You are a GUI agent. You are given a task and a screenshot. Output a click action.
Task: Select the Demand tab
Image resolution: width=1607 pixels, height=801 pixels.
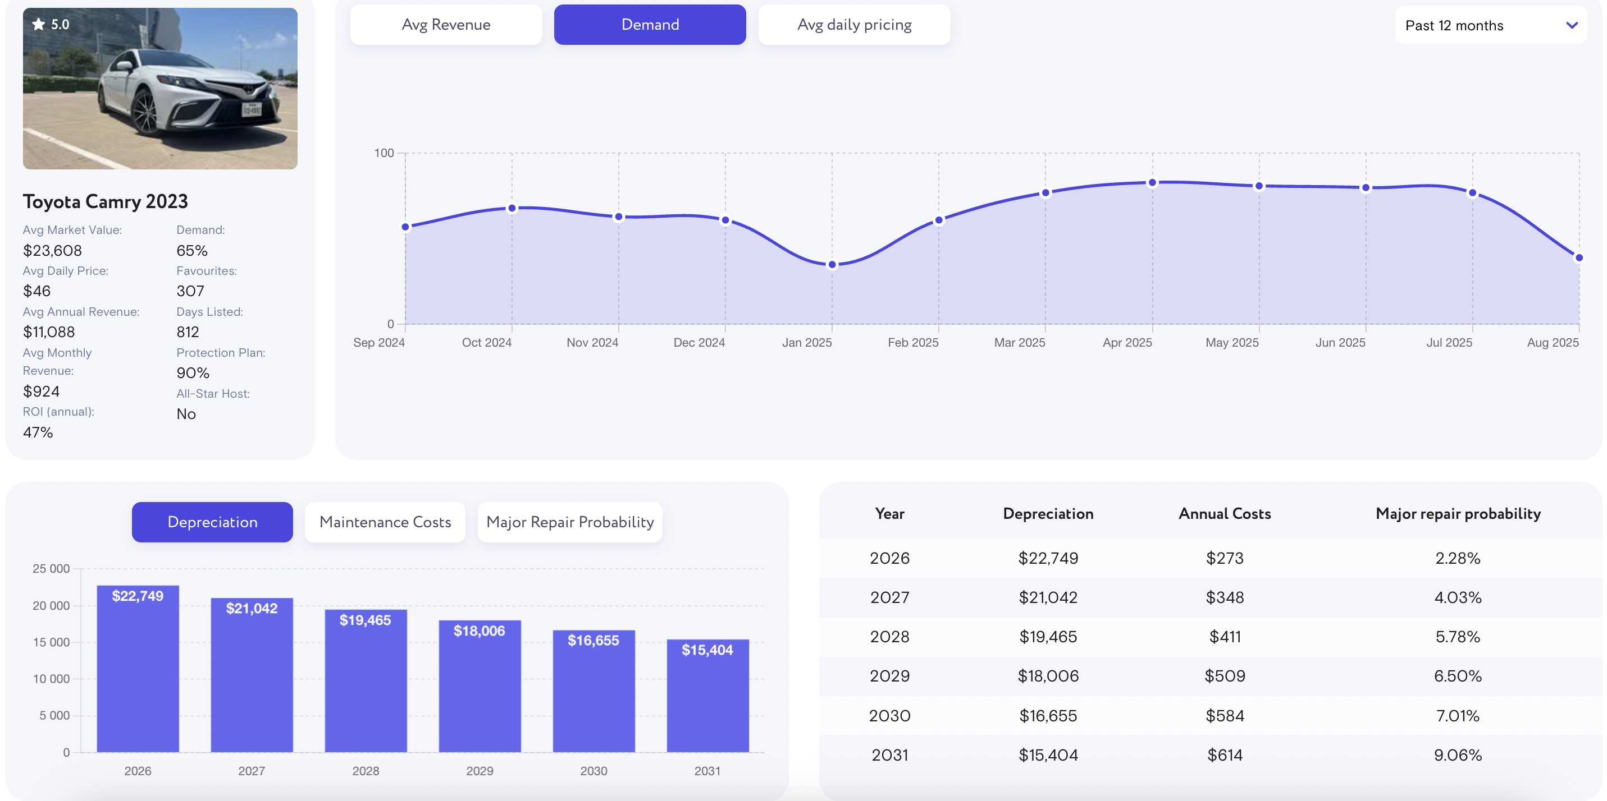point(650,25)
